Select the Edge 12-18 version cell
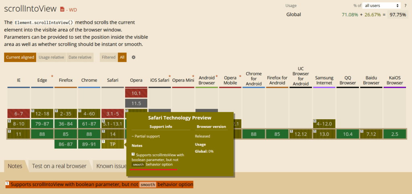This screenshot has width=412, height=194. click(x=42, y=113)
